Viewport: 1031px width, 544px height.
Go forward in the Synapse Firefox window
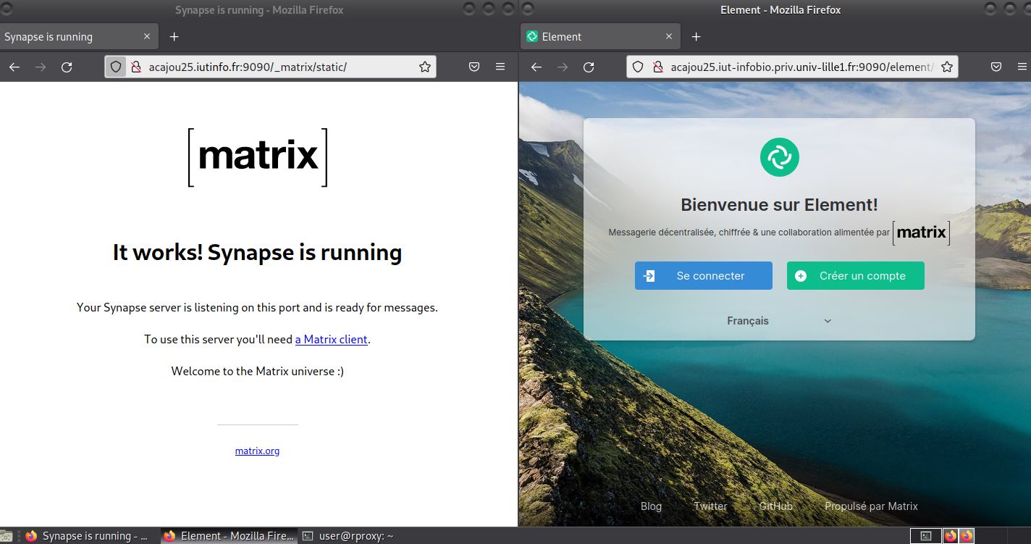coord(41,67)
